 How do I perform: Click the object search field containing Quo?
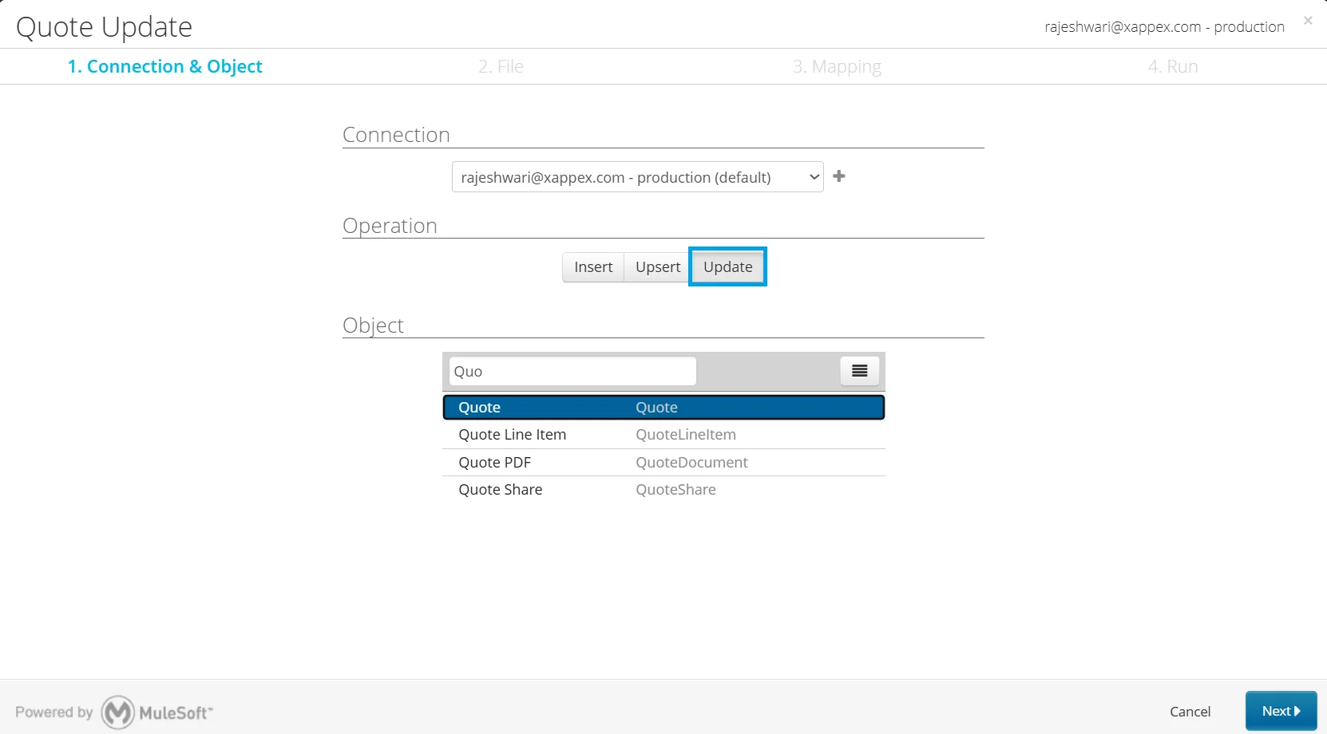pos(572,371)
